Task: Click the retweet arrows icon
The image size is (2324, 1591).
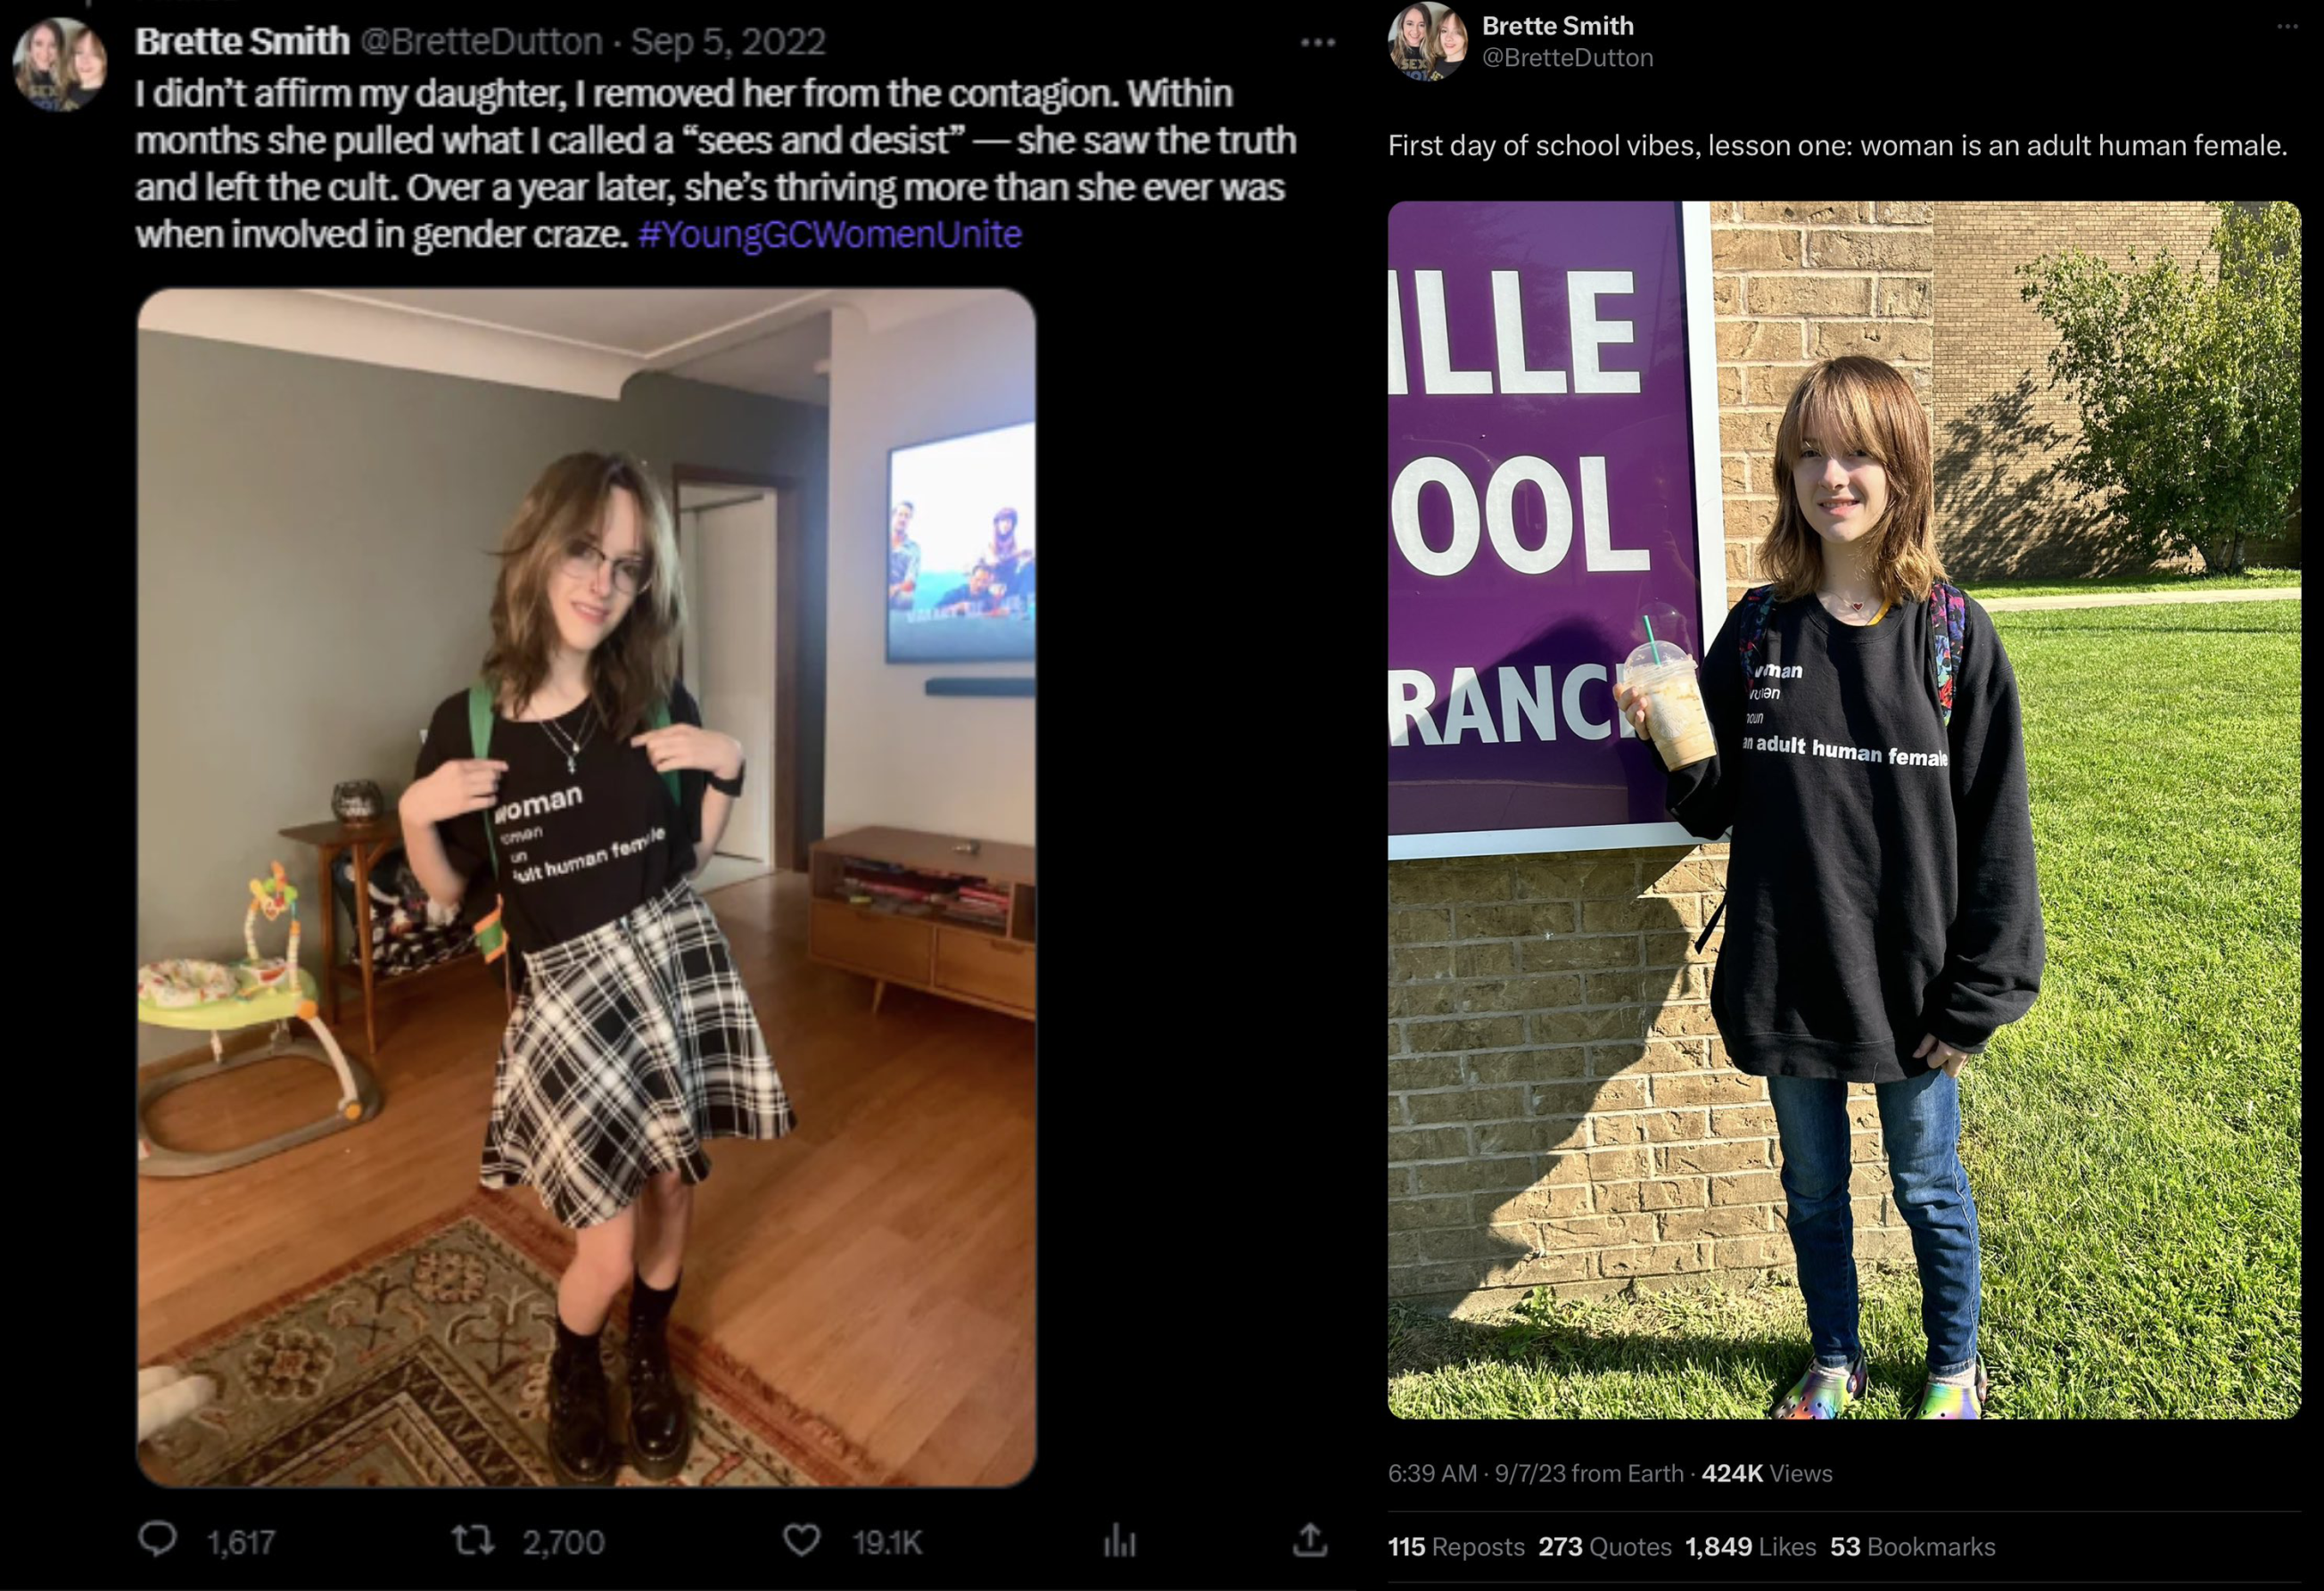Action: 472,1540
